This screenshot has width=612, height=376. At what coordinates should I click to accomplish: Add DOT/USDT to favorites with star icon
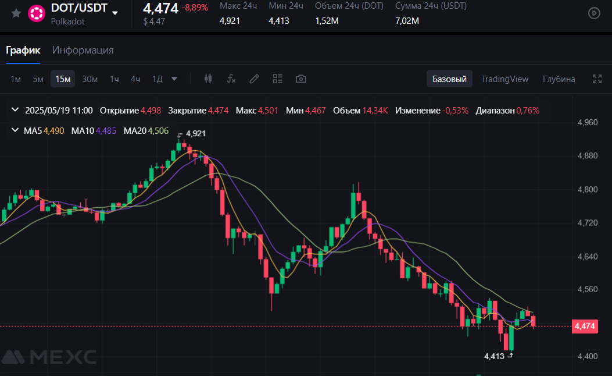[16, 14]
